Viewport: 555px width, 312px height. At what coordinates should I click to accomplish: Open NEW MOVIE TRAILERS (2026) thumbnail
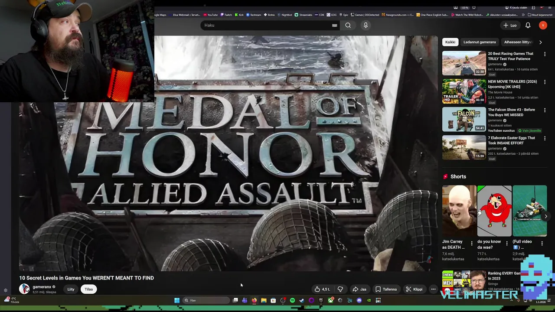[x=464, y=91]
